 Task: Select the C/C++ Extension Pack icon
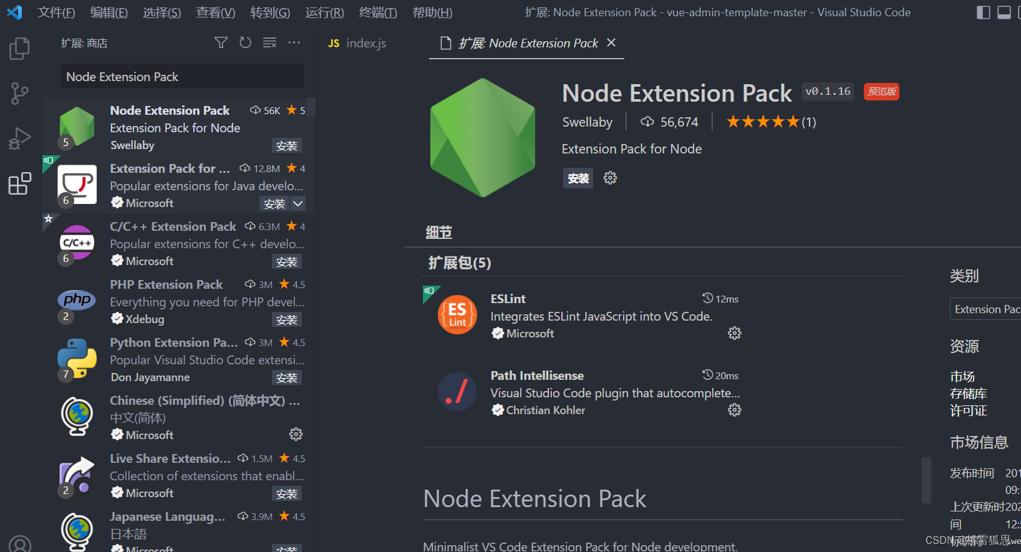[77, 243]
